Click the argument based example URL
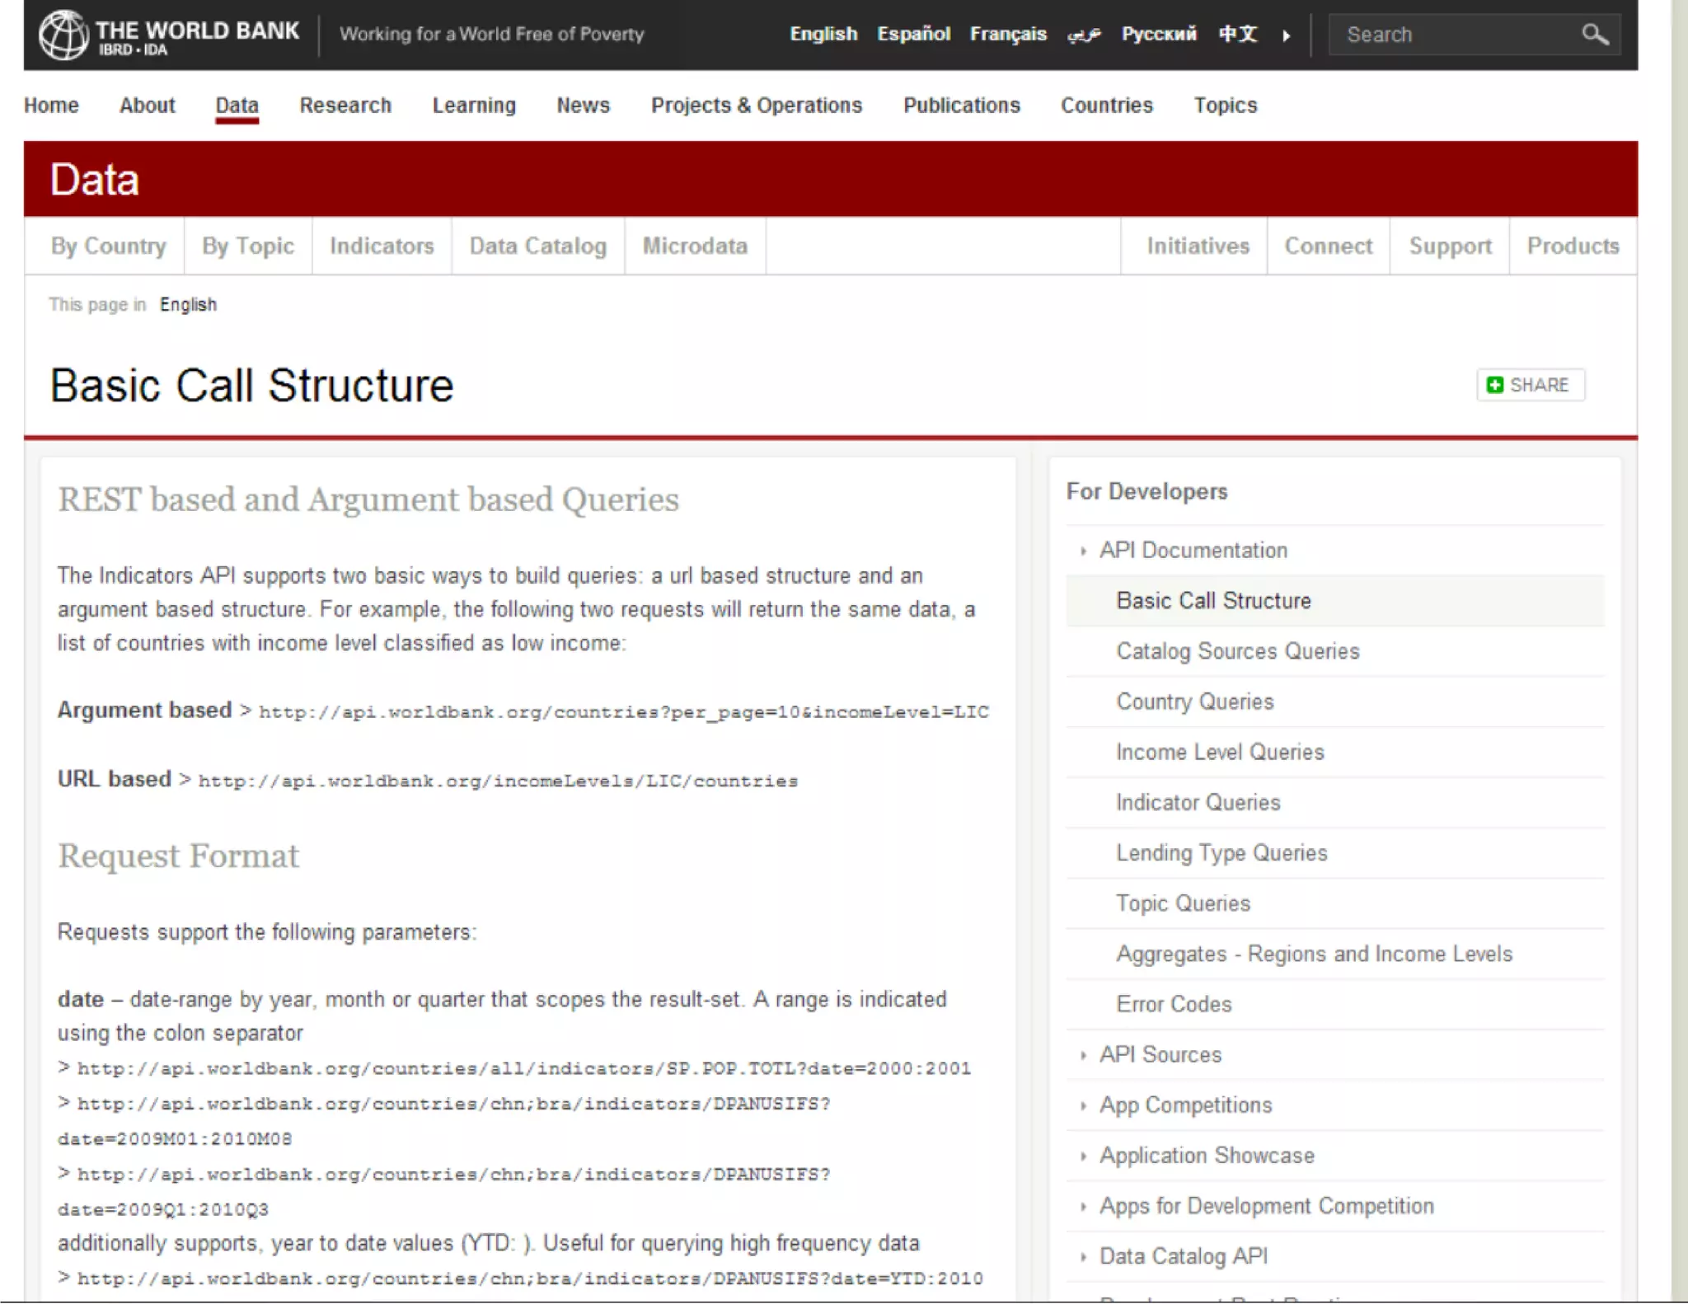 623,712
